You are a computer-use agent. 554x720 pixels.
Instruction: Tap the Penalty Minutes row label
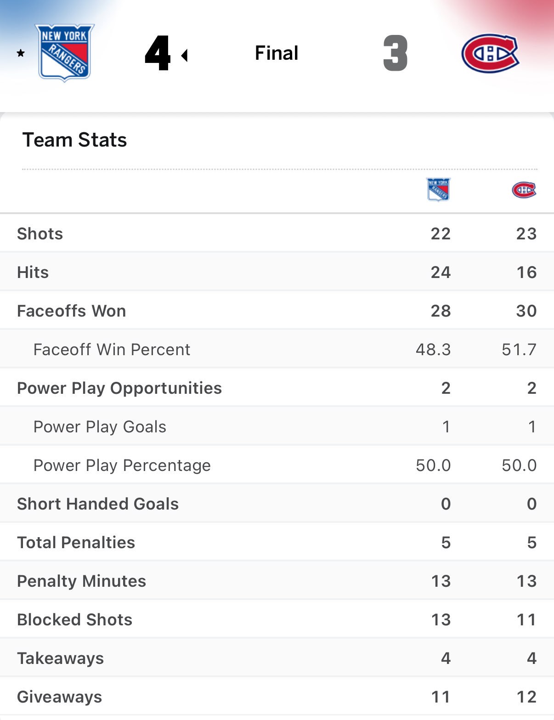(x=81, y=581)
